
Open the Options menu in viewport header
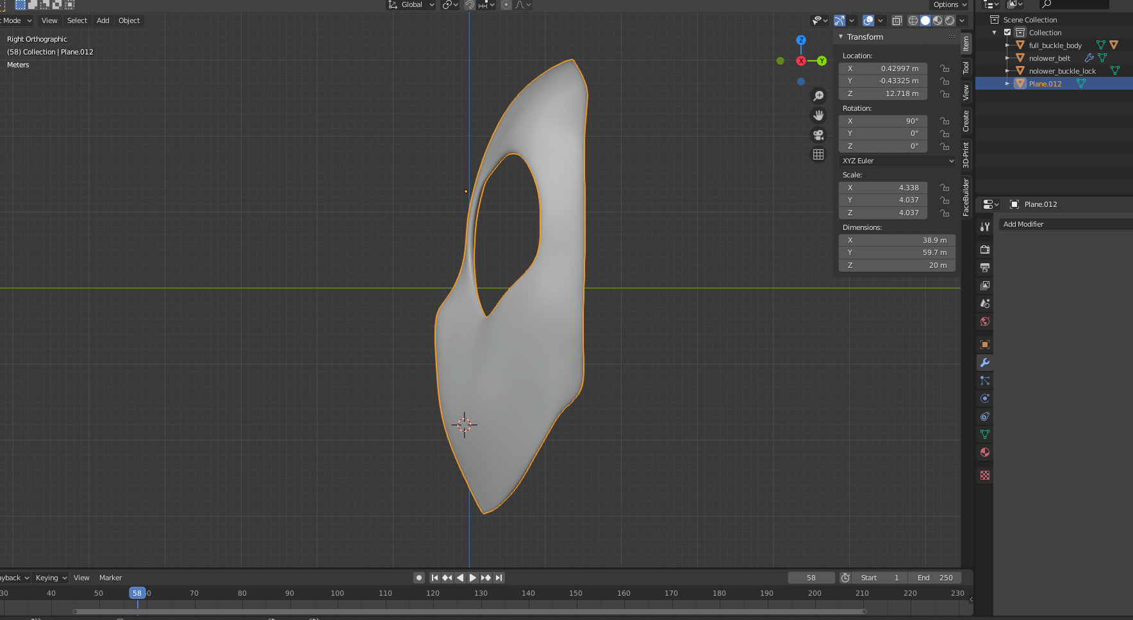pyautogui.click(x=948, y=4)
